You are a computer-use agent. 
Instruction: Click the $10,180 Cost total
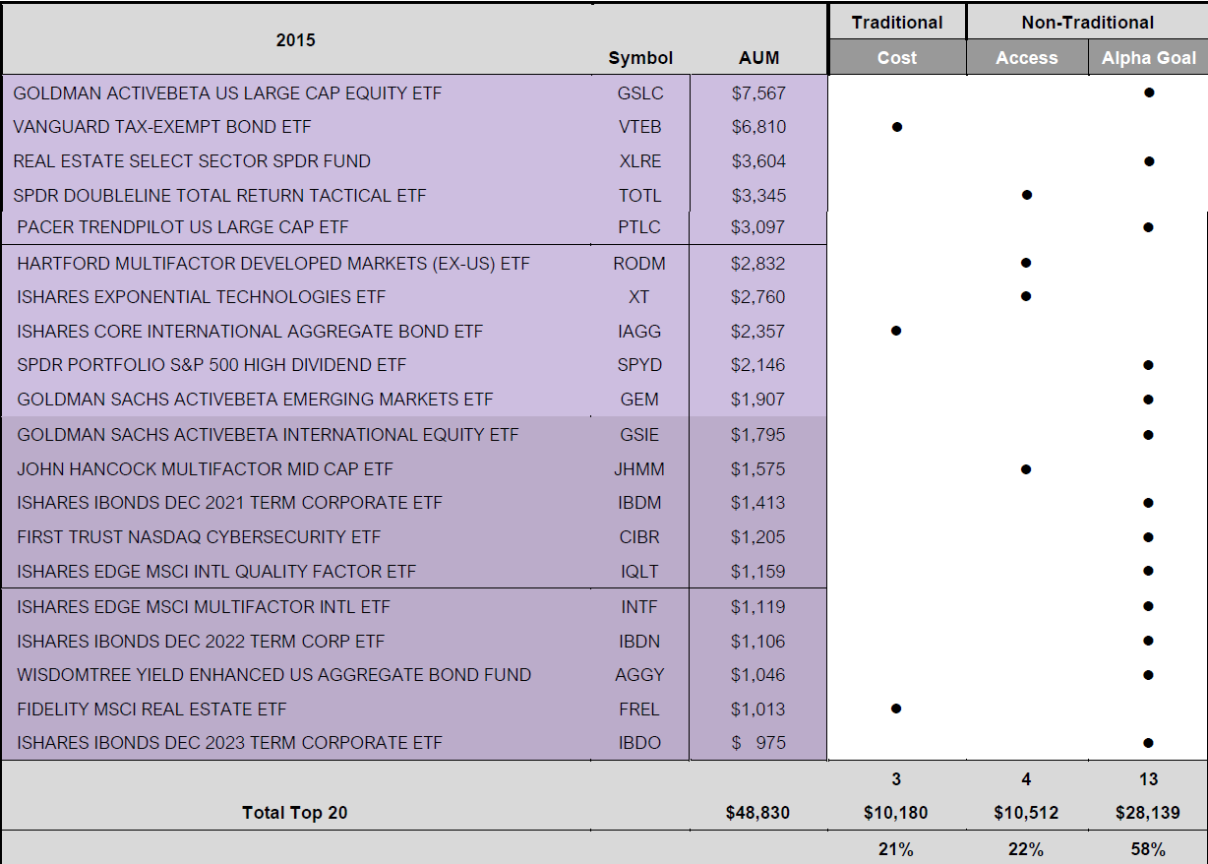tap(896, 813)
